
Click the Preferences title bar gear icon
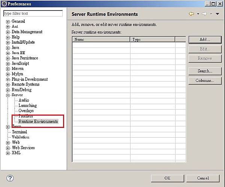coord(4,4)
